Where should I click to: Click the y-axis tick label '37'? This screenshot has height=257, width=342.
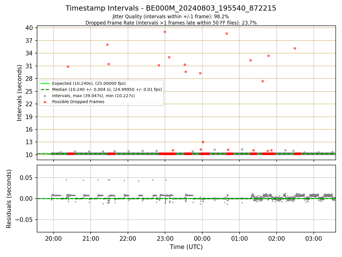[29, 41]
